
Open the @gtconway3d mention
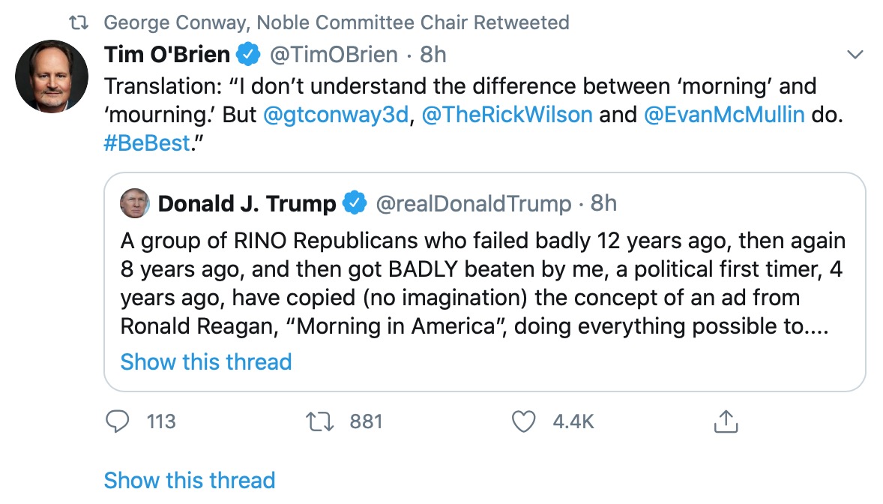point(336,115)
